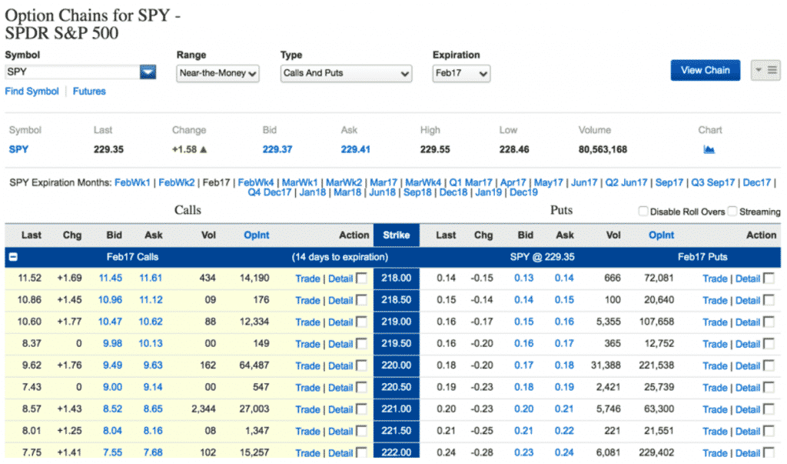
Task: Click call bid 11.45 at strike 218.00
Action: tap(111, 278)
